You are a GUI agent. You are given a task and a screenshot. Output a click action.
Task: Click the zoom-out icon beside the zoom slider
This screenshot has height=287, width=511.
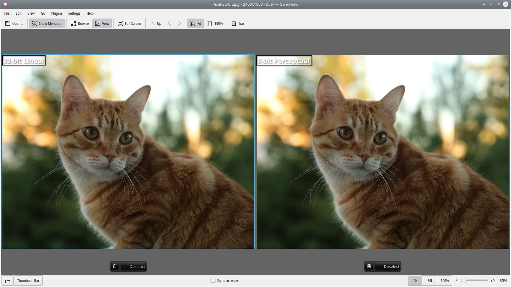456,280
